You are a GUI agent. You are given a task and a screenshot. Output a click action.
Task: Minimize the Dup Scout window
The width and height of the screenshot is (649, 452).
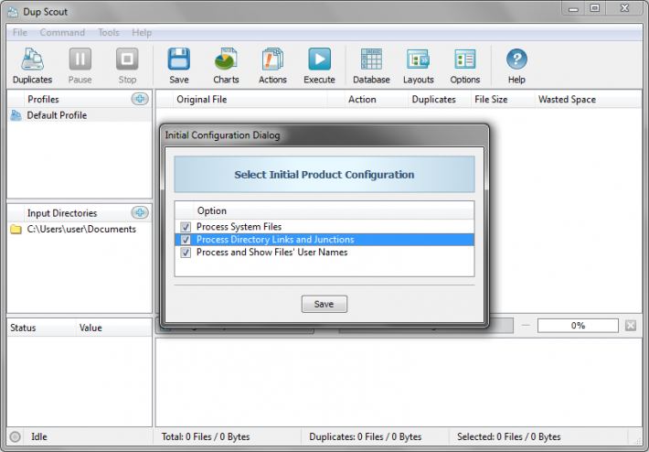573,9
